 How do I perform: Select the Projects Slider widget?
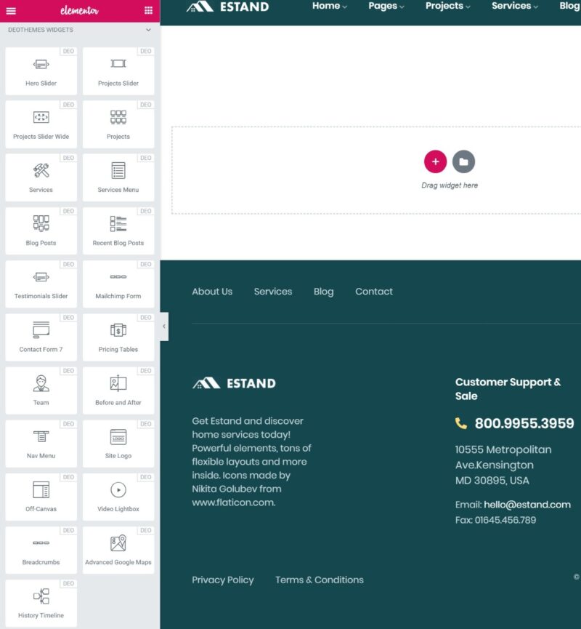(x=118, y=71)
